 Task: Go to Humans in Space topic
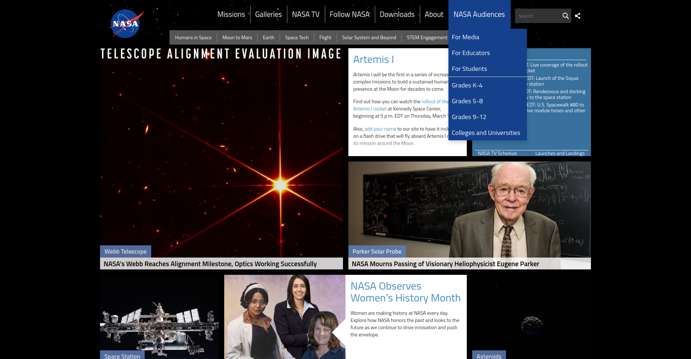pos(193,37)
